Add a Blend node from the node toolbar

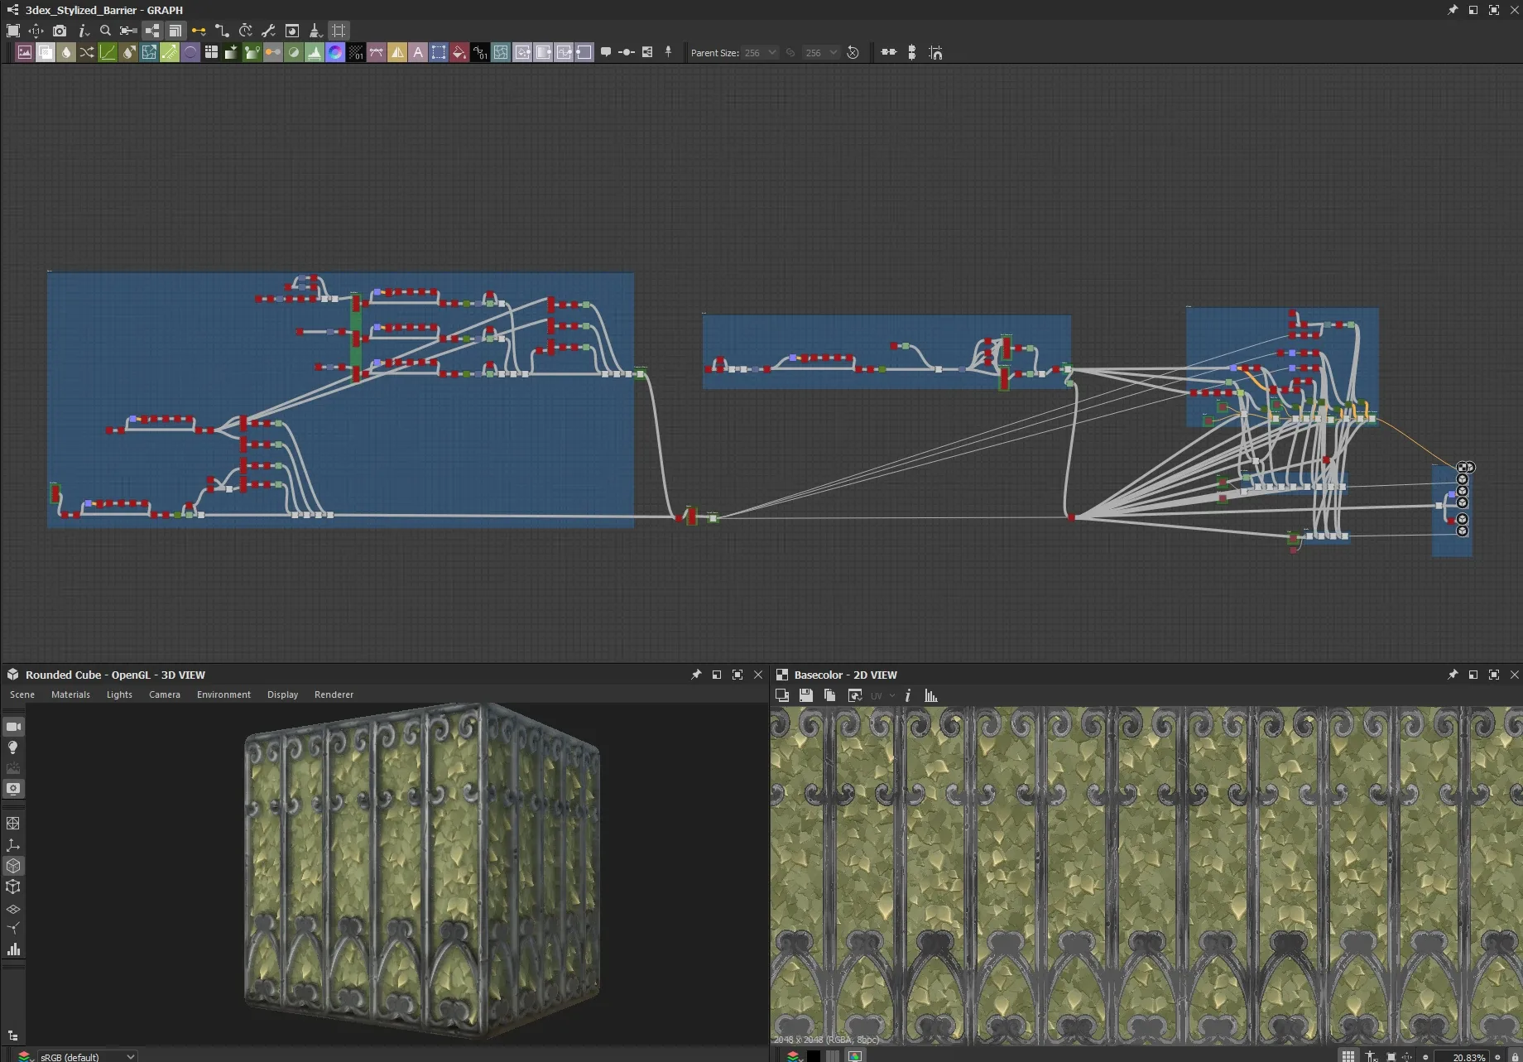[46, 52]
